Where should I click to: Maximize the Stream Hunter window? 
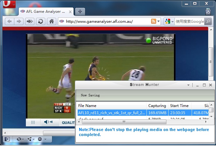204,85
